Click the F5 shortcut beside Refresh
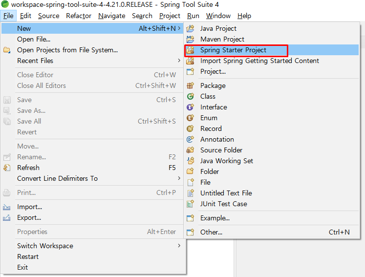The width and height of the screenshot is (365, 277). [172, 168]
